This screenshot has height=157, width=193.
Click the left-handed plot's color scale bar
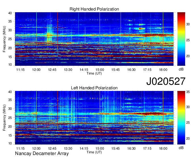(181, 118)
